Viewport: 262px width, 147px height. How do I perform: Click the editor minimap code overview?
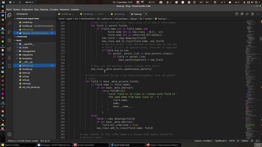point(252,79)
